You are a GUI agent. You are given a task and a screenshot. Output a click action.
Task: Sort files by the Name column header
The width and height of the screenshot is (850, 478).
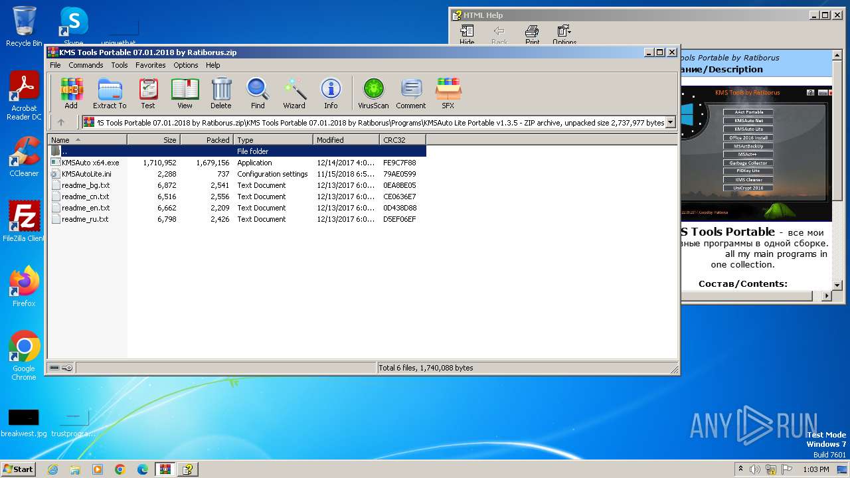[x=87, y=140]
